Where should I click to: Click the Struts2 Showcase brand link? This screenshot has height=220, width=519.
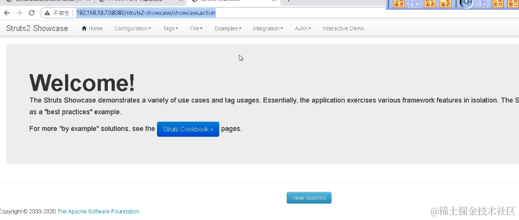pyautogui.click(x=37, y=28)
